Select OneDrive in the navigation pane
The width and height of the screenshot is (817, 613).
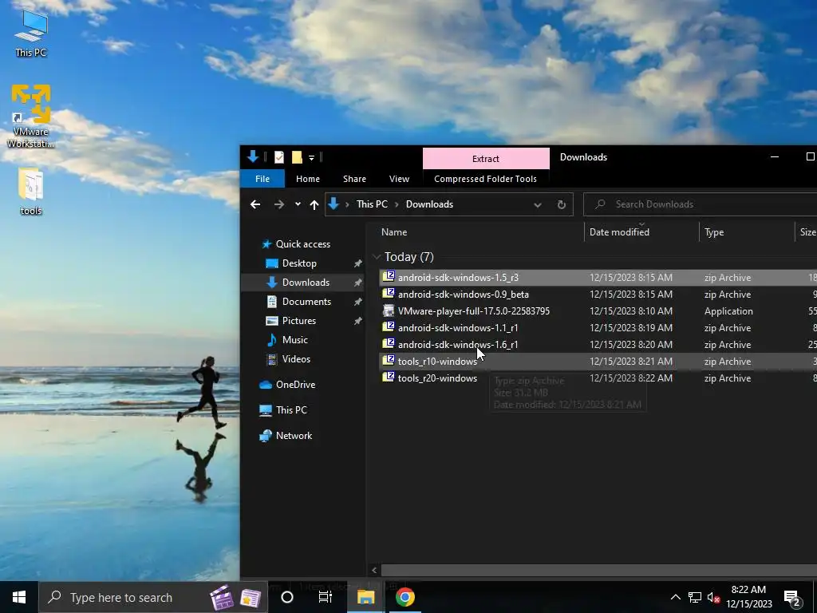pos(295,385)
